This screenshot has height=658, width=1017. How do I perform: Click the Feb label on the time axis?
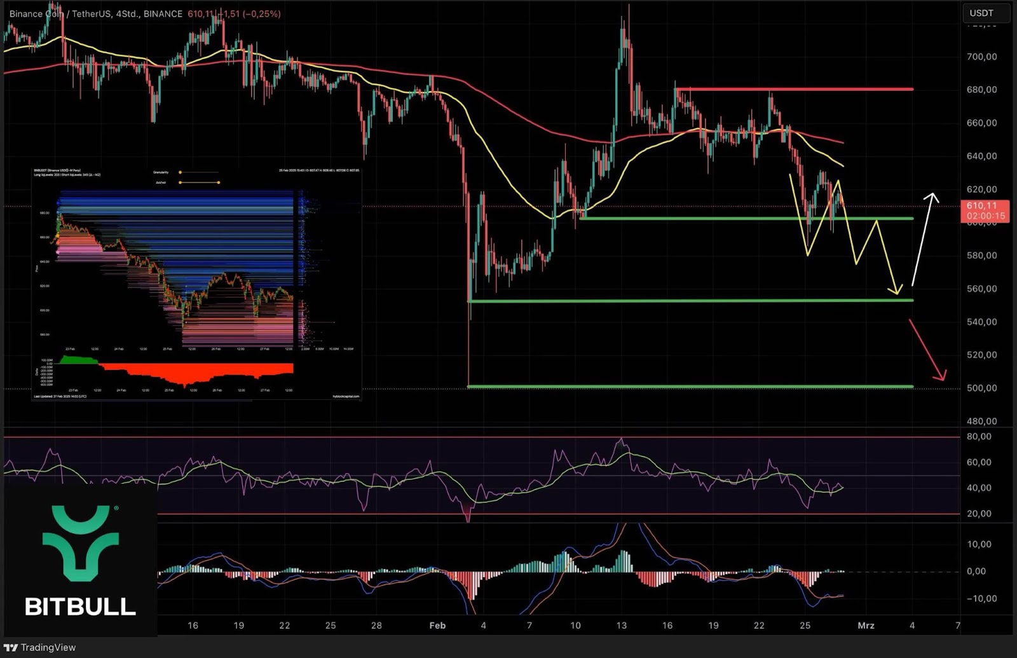coord(437,626)
